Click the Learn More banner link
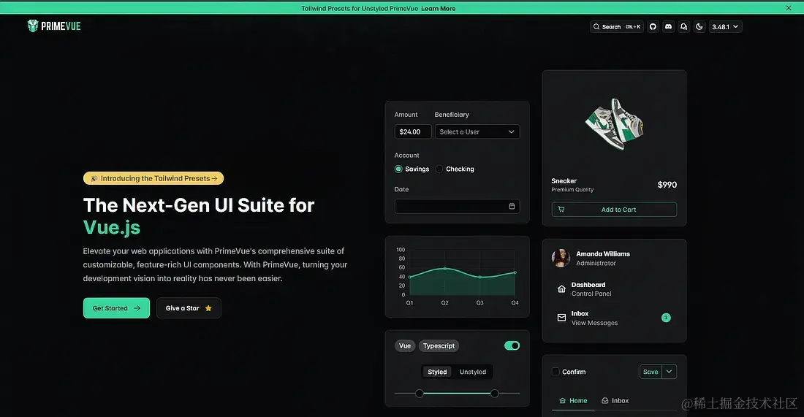Viewport: 804px width, 417px height. pos(439,8)
